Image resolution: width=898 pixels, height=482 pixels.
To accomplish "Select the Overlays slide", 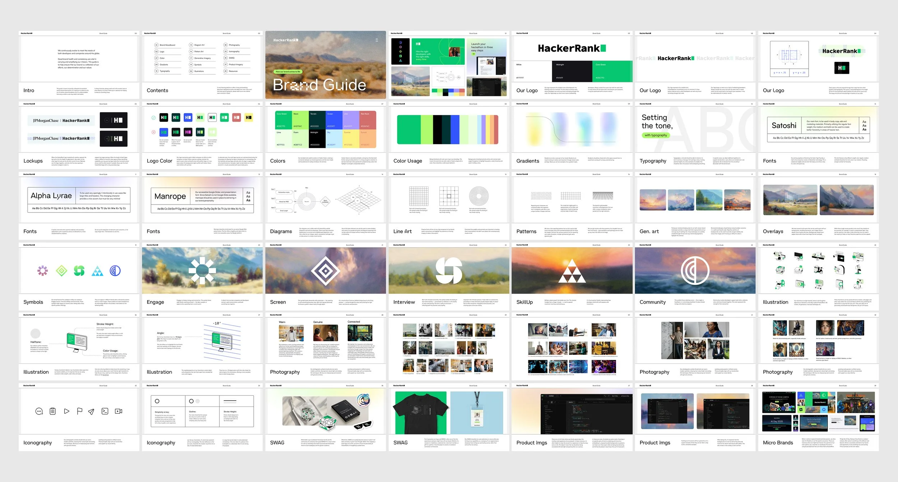I will (x=819, y=206).
